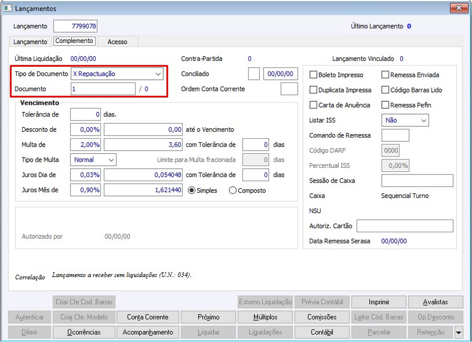Select the Simples interest radio button
472x342 pixels.
pyautogui.click(x=192, y=190)
